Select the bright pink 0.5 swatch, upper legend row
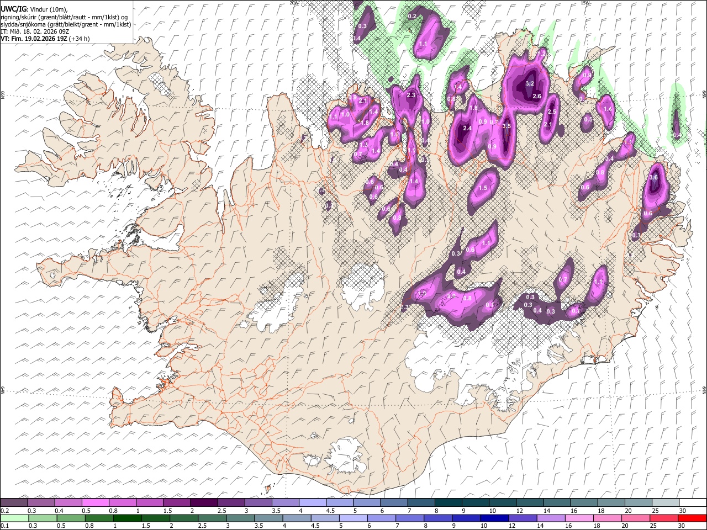This screenshot has height=530, width=707. (96, 502)
